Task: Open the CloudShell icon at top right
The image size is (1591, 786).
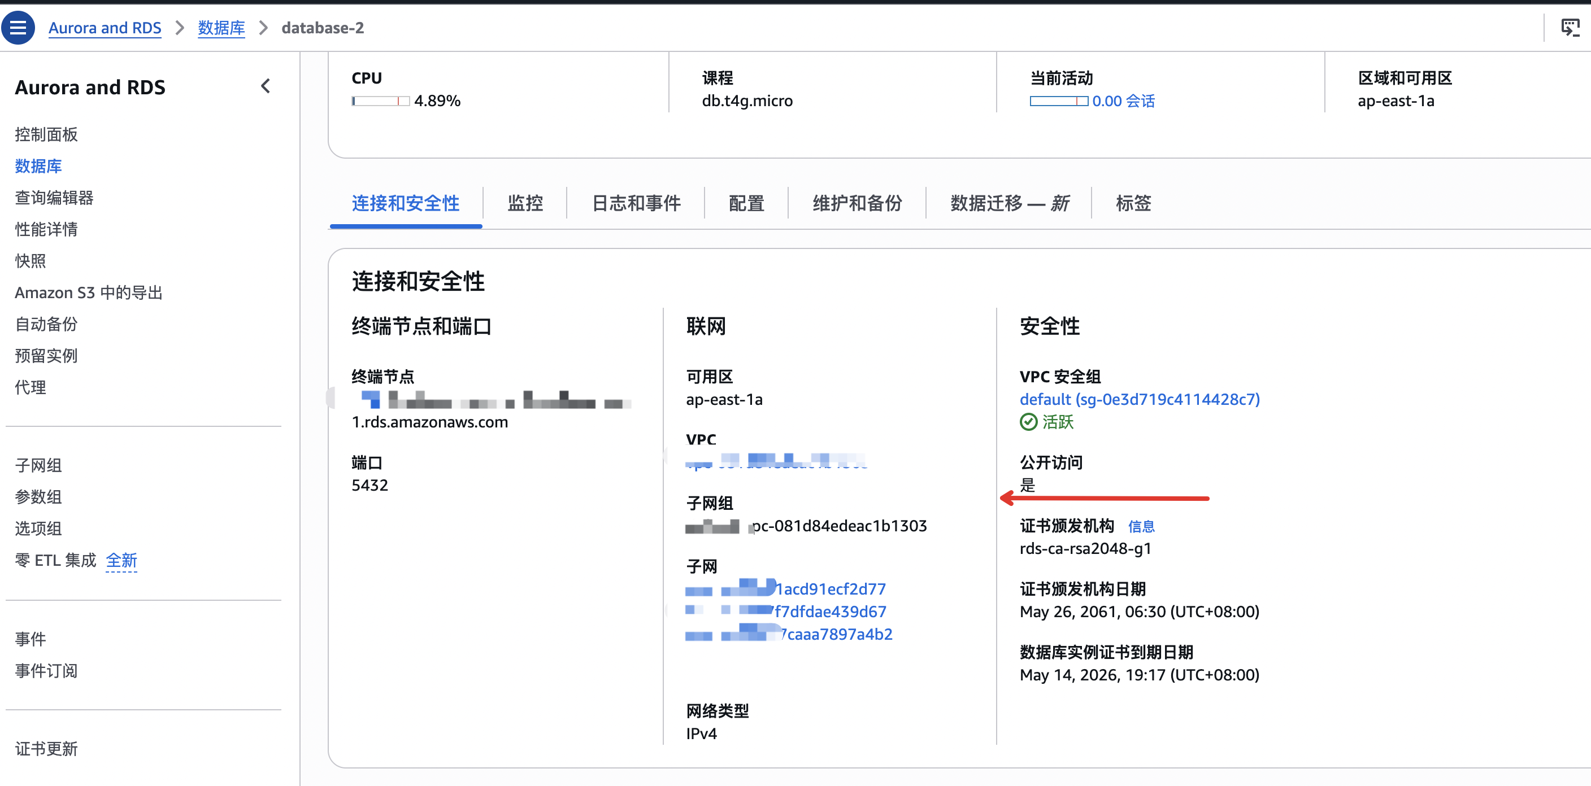Action: pyautogui.click(x=1570, y=28)
